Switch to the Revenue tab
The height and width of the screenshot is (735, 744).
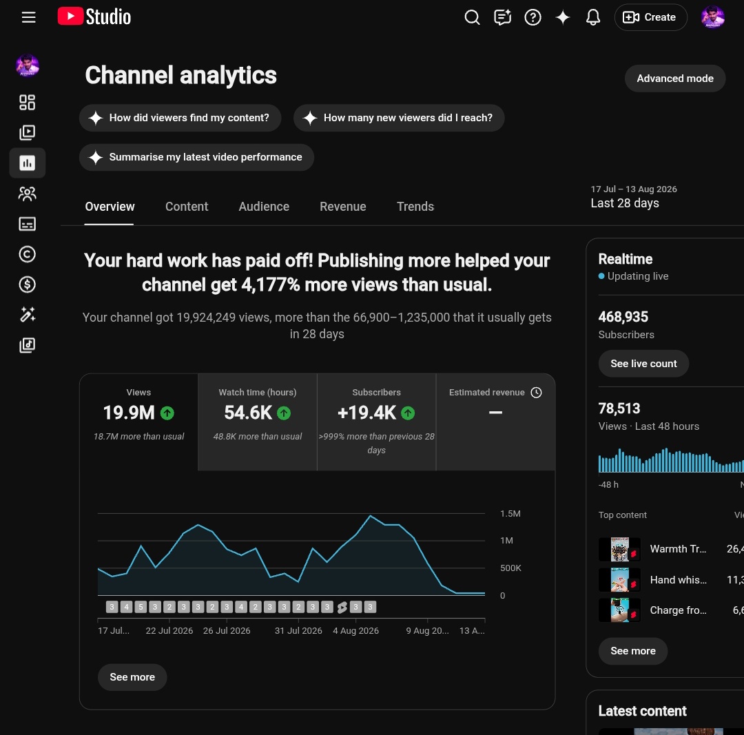[342, 207]
